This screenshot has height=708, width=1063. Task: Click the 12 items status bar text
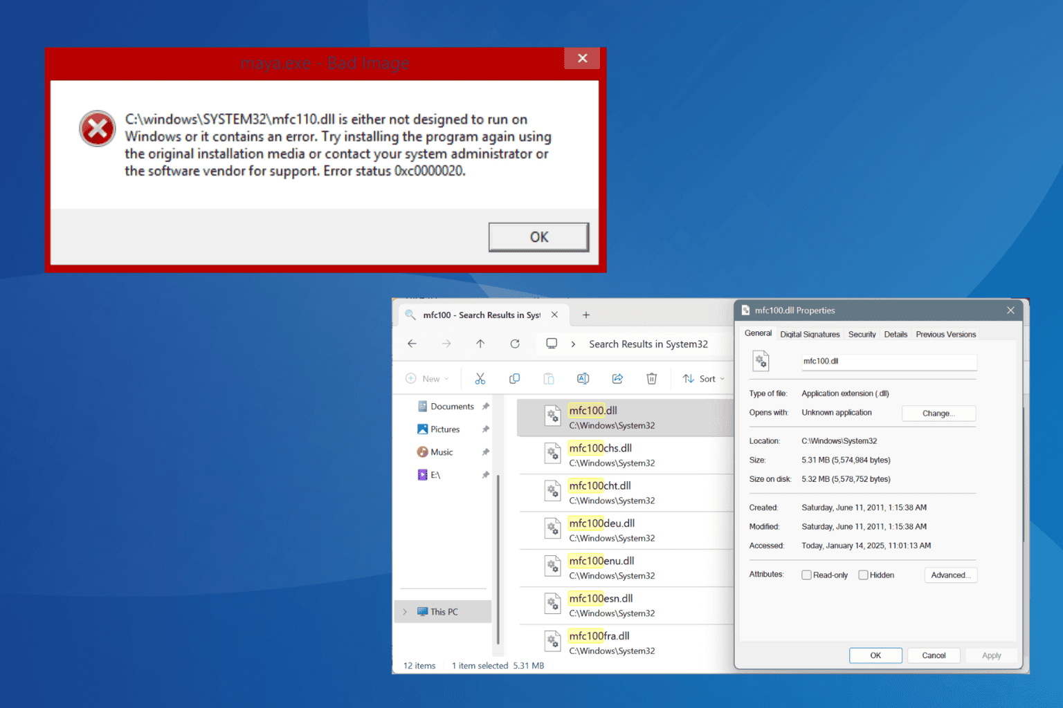[419, 666]
